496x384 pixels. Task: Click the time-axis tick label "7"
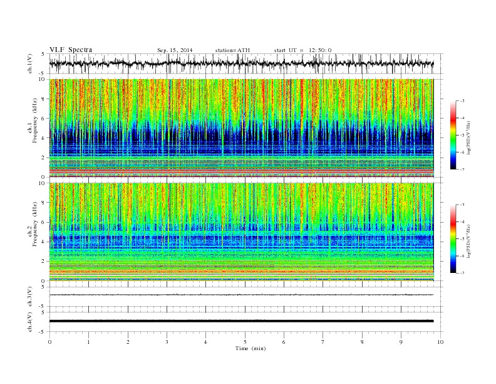pyautogui.click(x=323, y=342)
